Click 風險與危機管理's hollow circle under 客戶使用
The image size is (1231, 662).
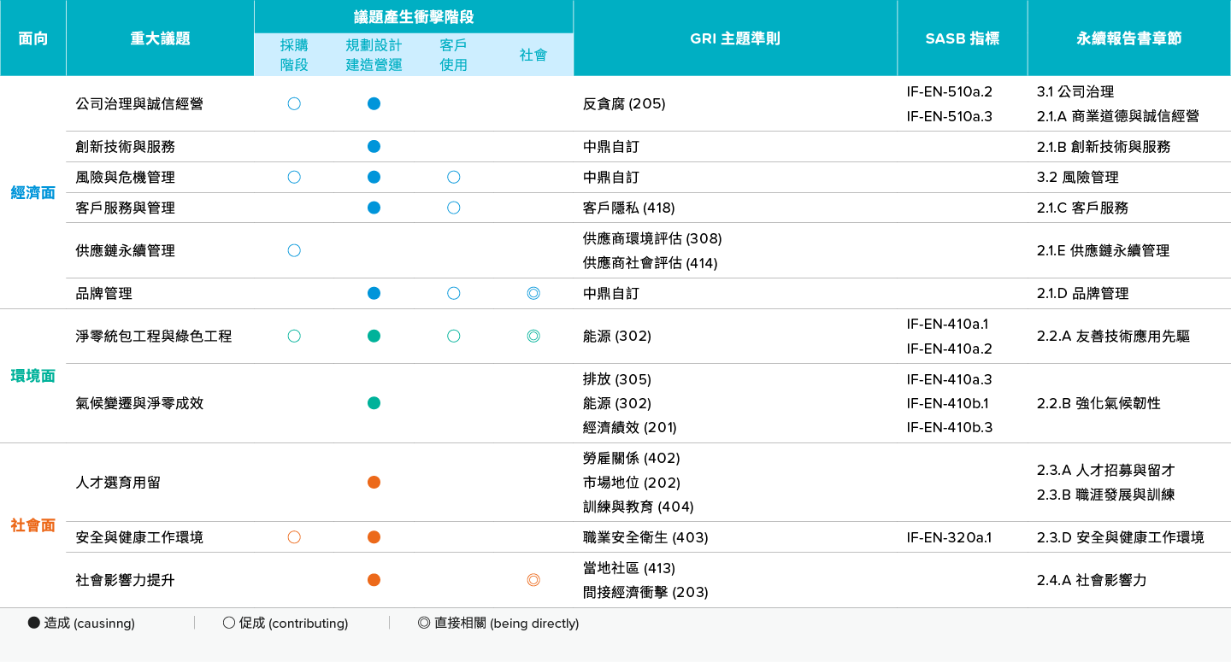454,177
